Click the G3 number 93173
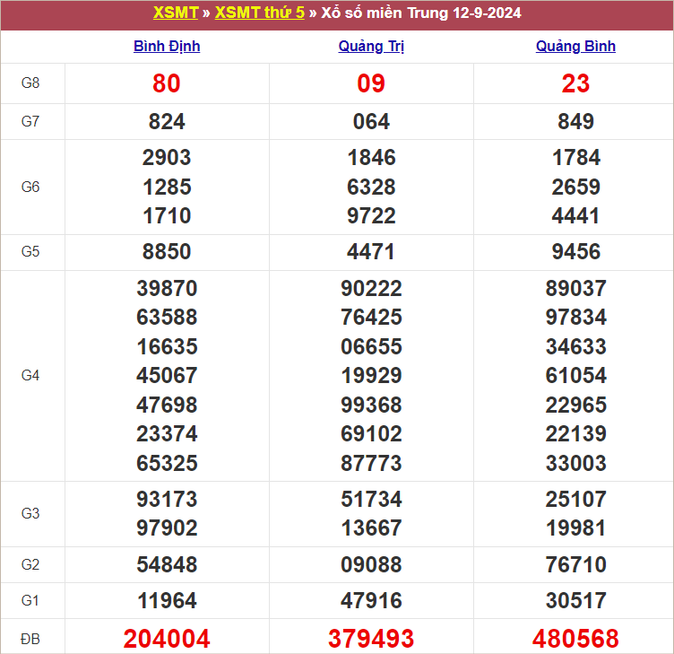Viewport: 674px width, 654px height. [x=167, y=499]
